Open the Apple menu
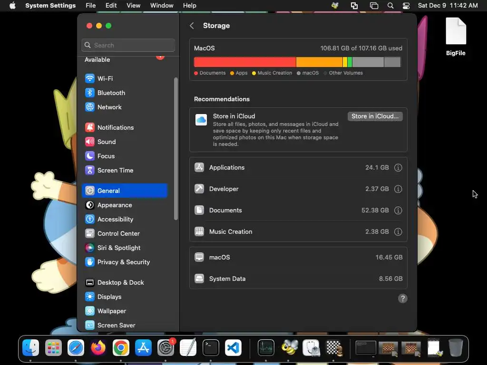Viewport: 487px width, 365px height. tap(12, 6)
